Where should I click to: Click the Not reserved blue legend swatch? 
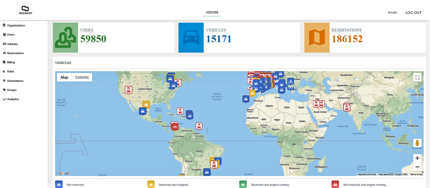point(59,185)
